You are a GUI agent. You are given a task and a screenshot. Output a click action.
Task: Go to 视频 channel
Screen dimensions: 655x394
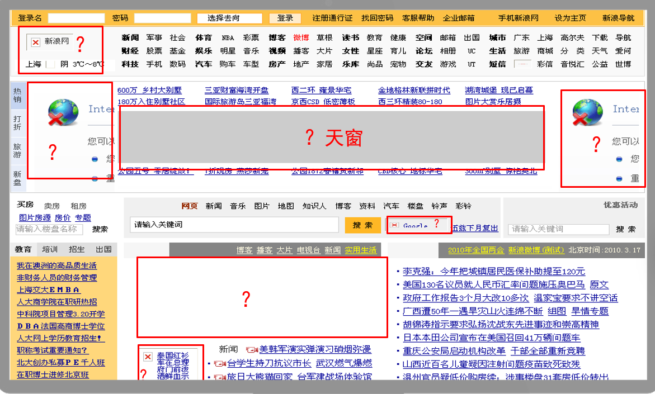coord(277,51)
